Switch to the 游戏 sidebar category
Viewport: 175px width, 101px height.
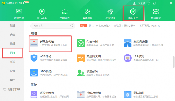click(x=13, y=71)
